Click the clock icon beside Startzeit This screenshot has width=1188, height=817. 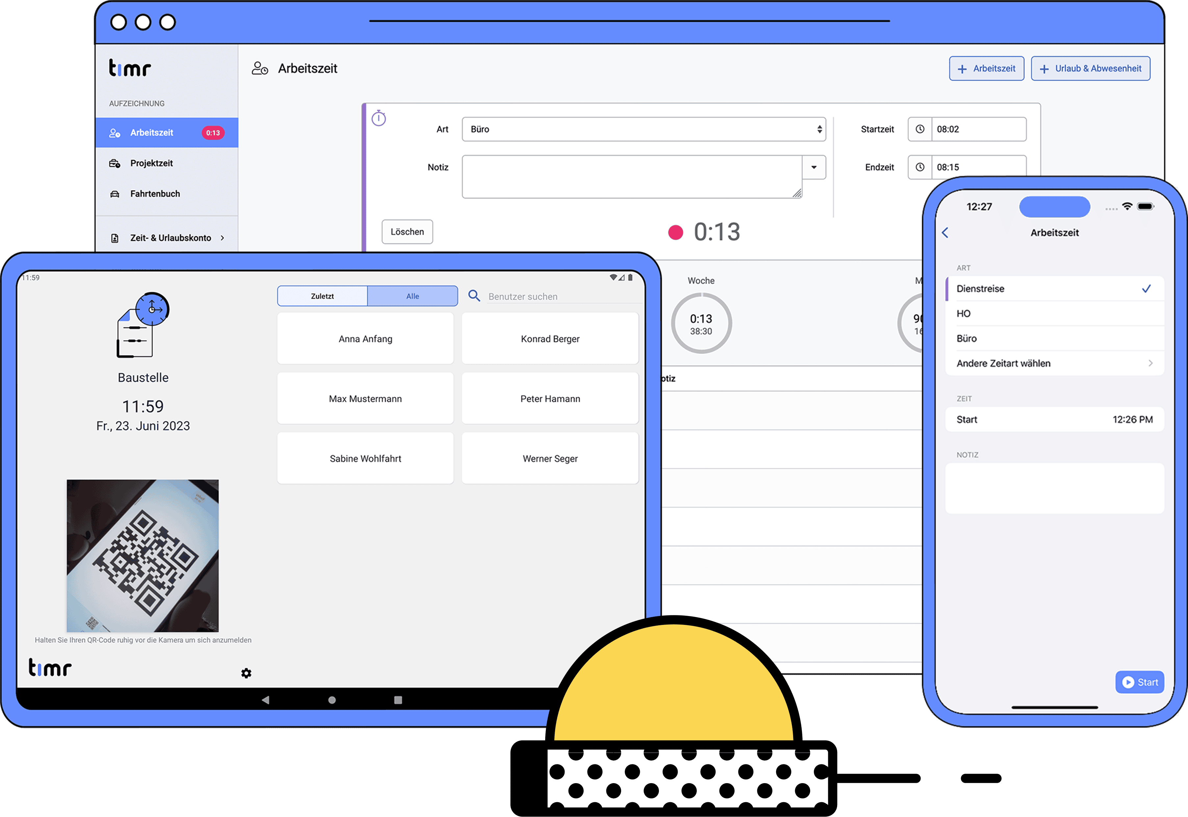click(920, 129)
